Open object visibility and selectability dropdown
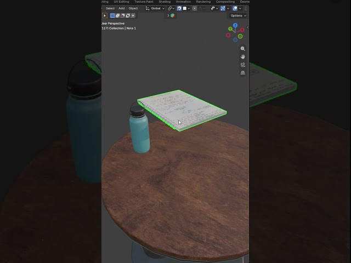Image resolution: width=351 pixels, height=263 pixels. (x=214, y=8)
